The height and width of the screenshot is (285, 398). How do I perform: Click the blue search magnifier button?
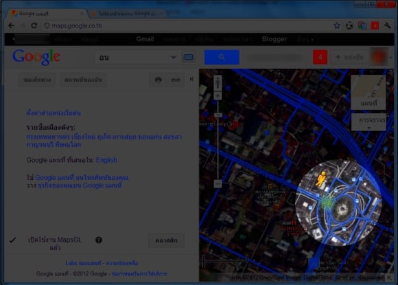click(222, 57)
